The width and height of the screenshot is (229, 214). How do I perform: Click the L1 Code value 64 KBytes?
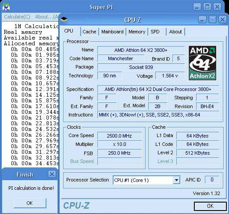tap(197, 144)
